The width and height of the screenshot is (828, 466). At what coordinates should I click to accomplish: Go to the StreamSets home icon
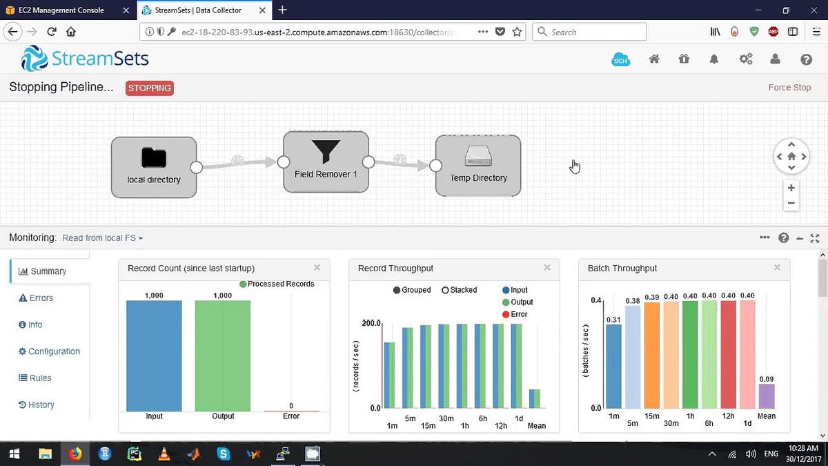pos(654,59)
